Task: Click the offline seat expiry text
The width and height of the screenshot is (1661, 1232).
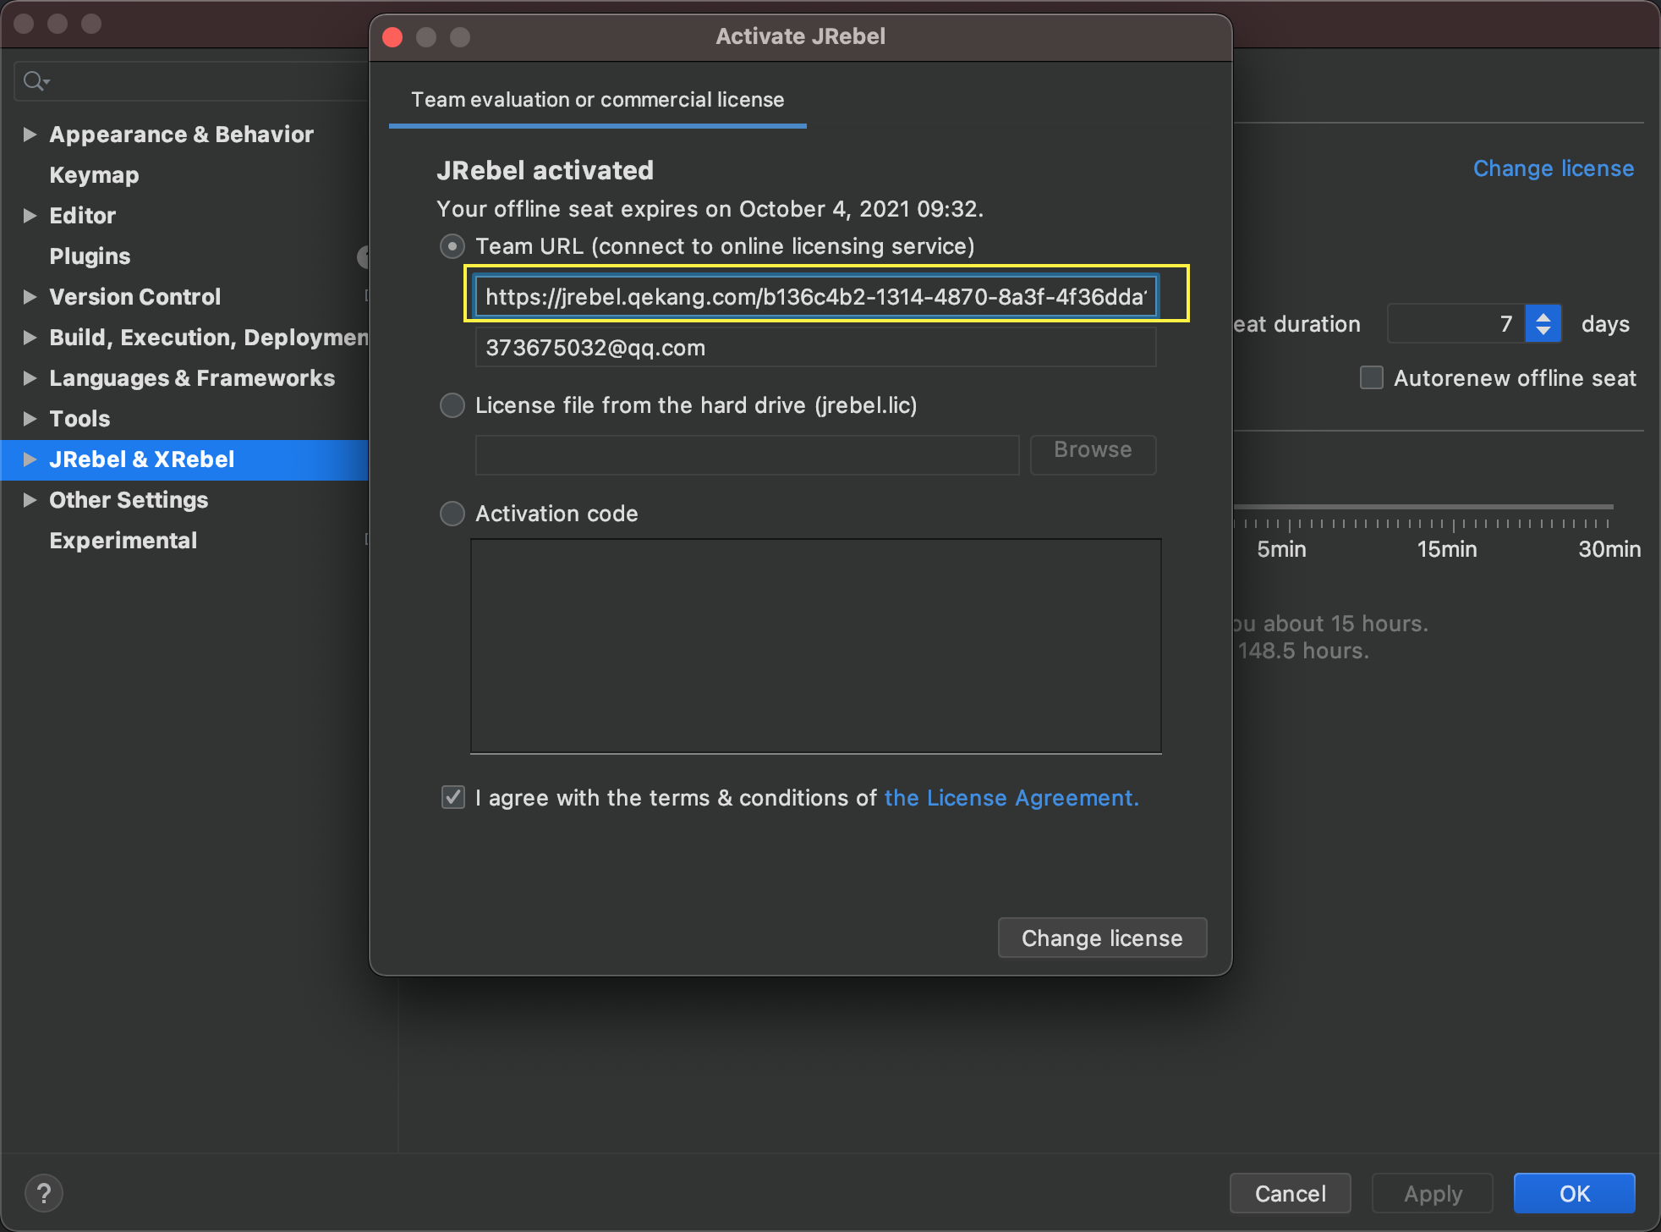Action: coord(710,209)
